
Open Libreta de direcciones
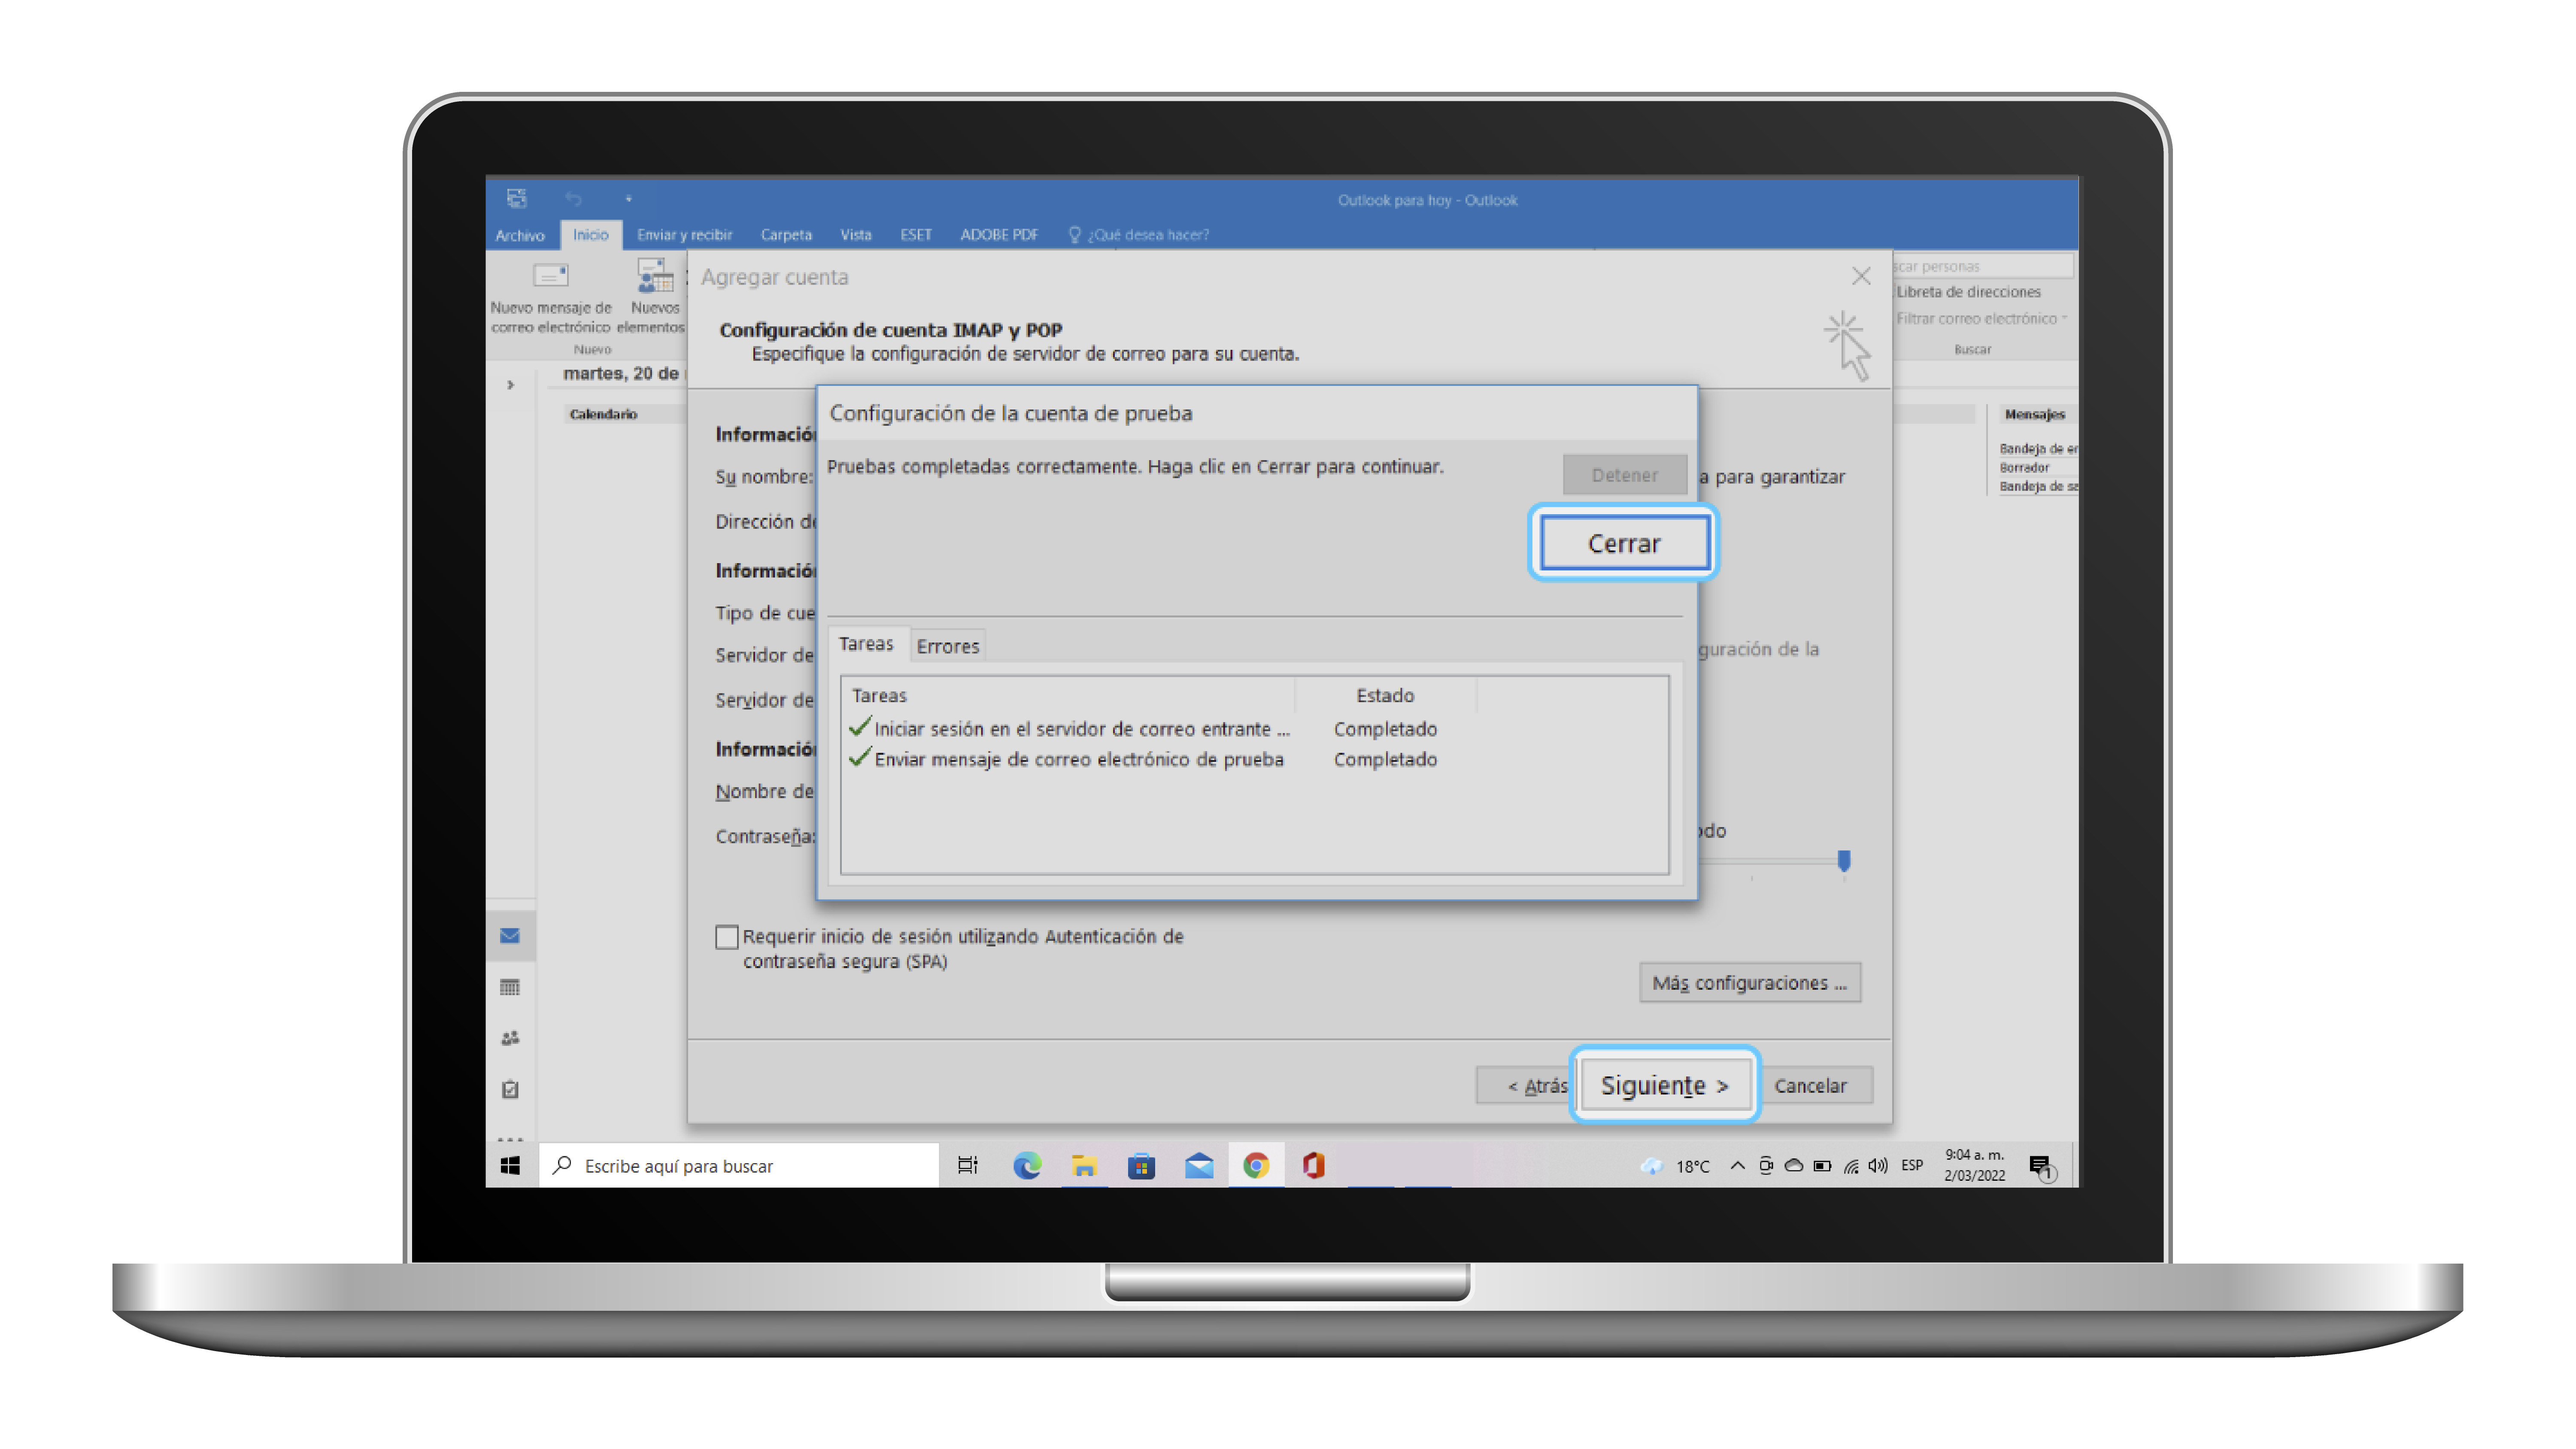(x=1968, y=292)
